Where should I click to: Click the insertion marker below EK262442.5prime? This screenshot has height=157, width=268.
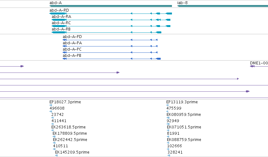[54, 143]
